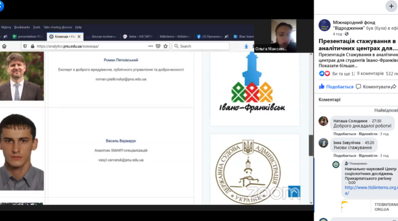Click the Firefox home icon

coord(4,46)
